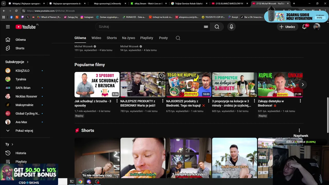
Task: Open Zakupy dietetyka KUPUJĘ UNIKAM thumbnail
Action: (280, 85)
